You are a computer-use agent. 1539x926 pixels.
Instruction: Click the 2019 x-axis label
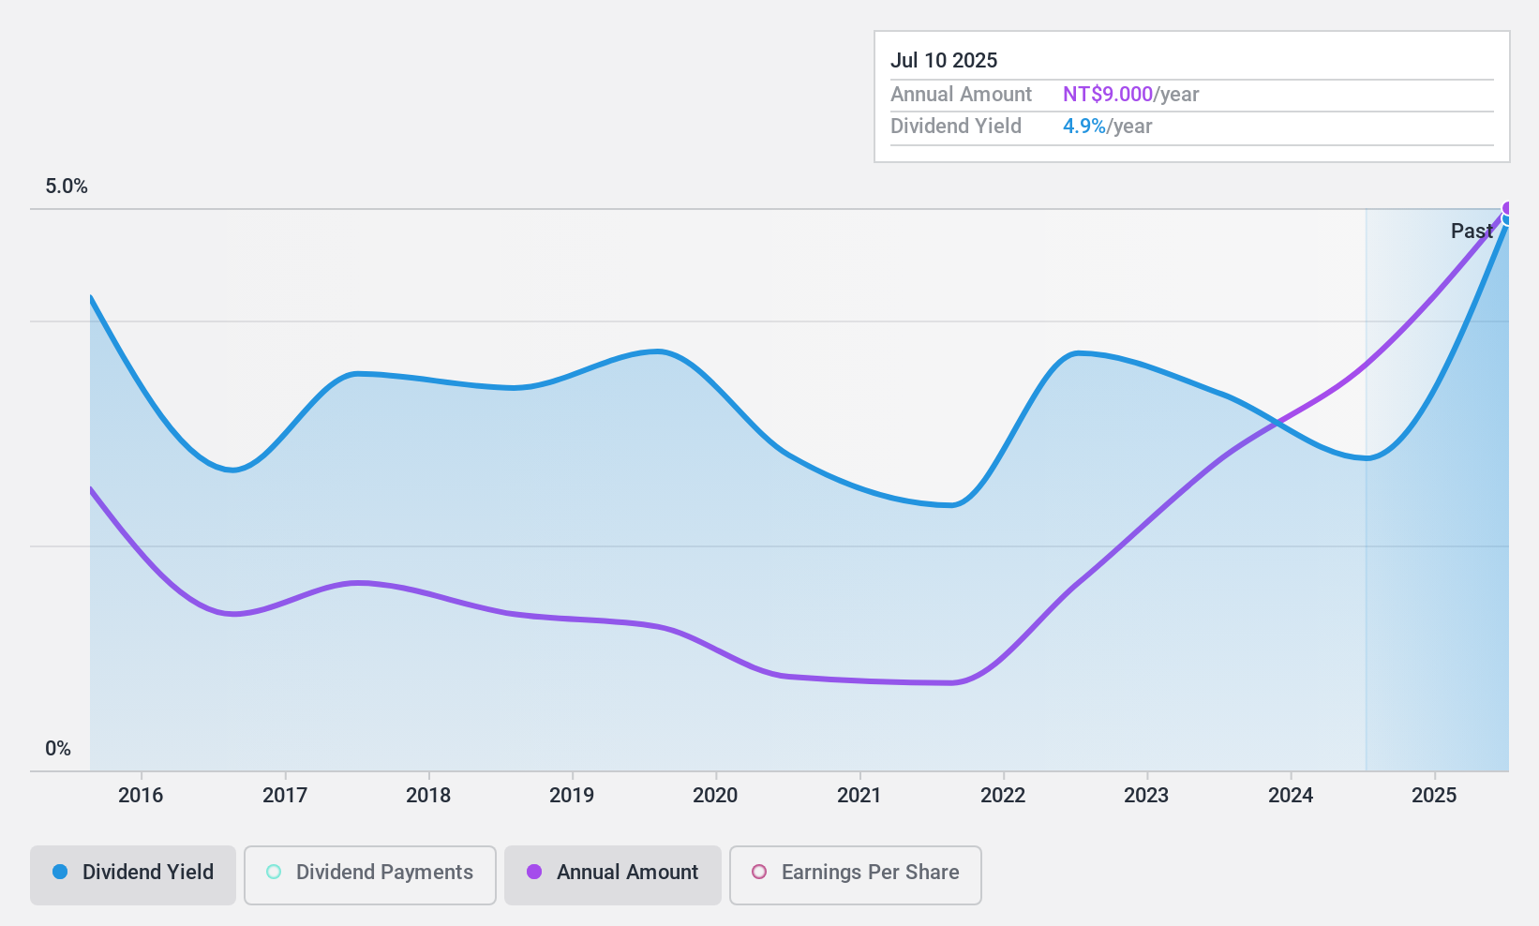pyautogui.click(x=572, y=796)
